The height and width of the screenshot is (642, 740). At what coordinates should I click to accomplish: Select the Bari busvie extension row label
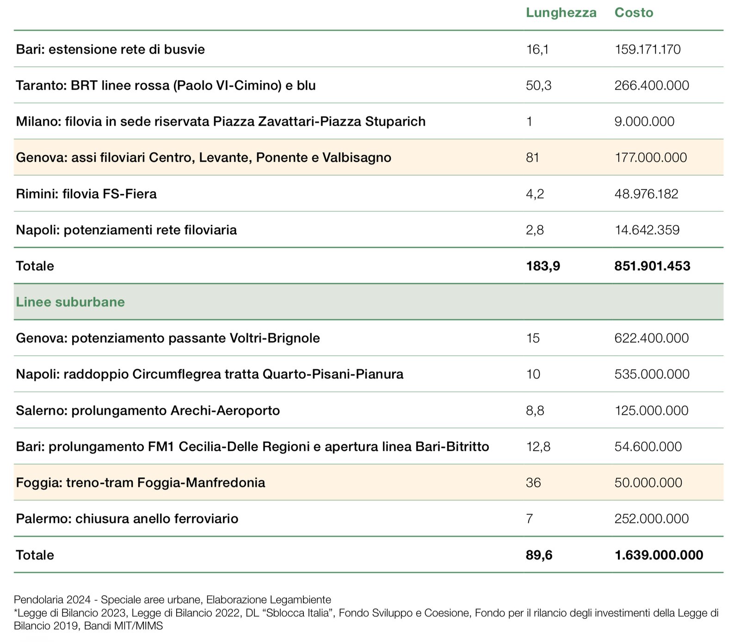pyautogui.click(x=110, y=49)
